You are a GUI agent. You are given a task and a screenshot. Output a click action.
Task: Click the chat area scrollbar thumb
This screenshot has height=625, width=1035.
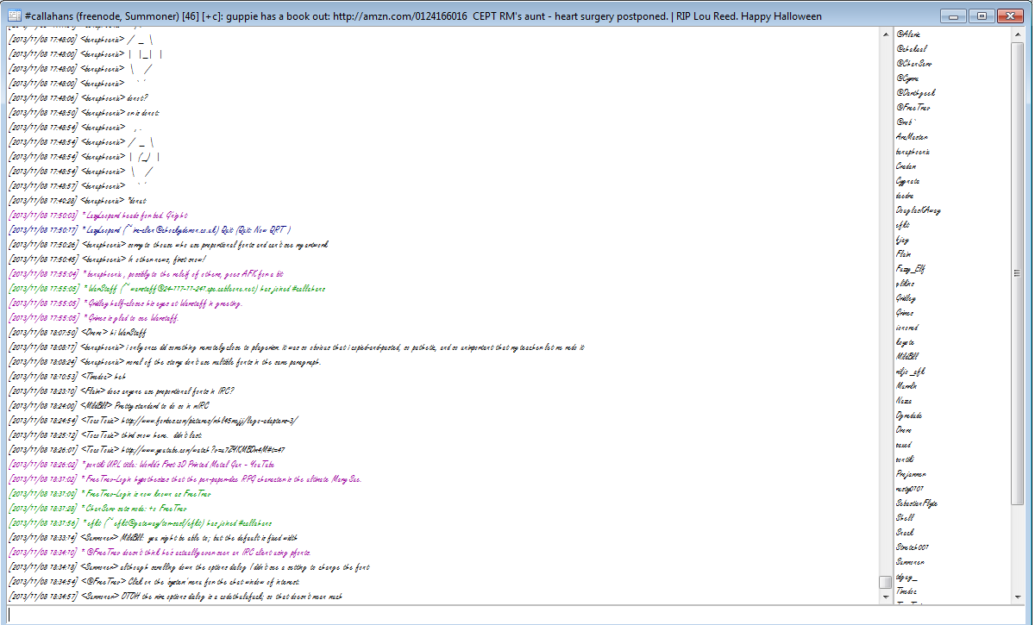[885, 582]
